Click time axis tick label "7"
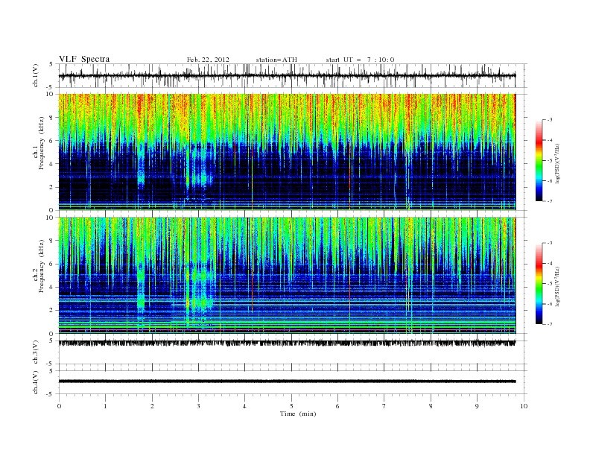 coord(384,406)
